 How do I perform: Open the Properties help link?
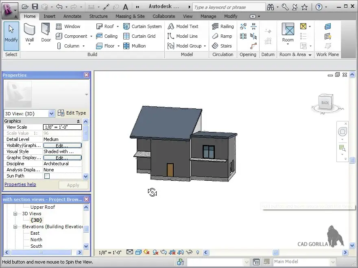tap(20, 184)
